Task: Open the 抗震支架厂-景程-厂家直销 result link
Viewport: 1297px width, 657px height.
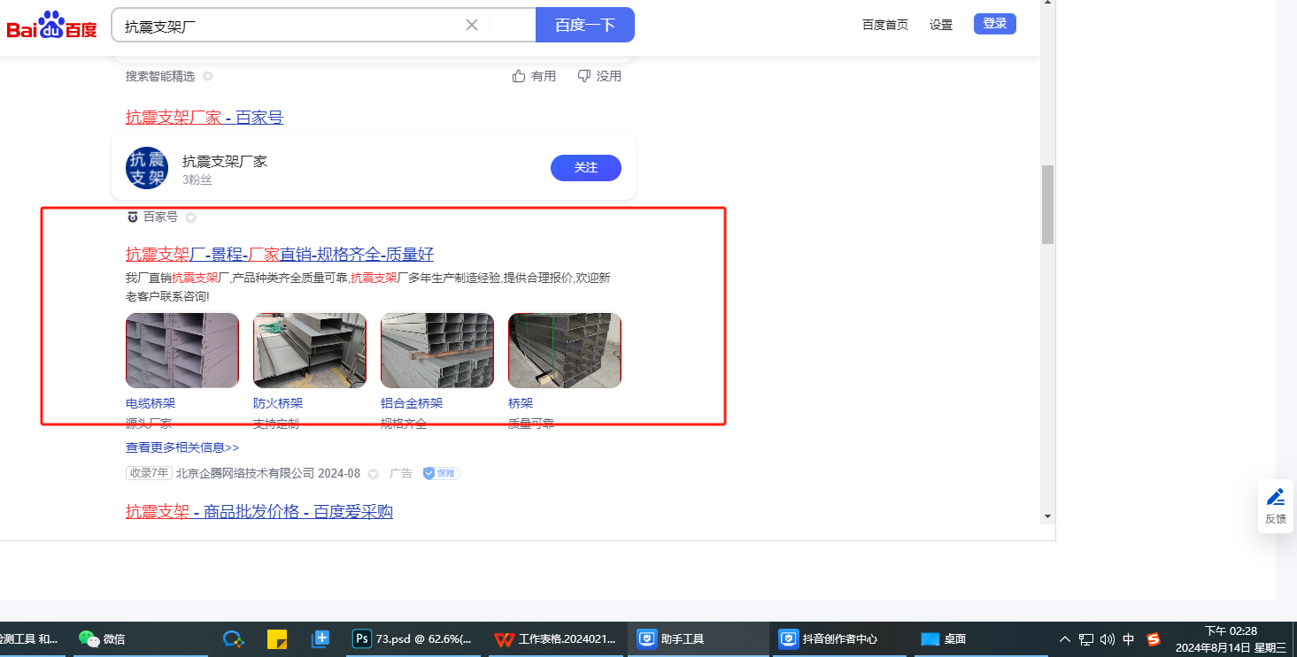Action: pyautogui.click(x=280, y=255)
